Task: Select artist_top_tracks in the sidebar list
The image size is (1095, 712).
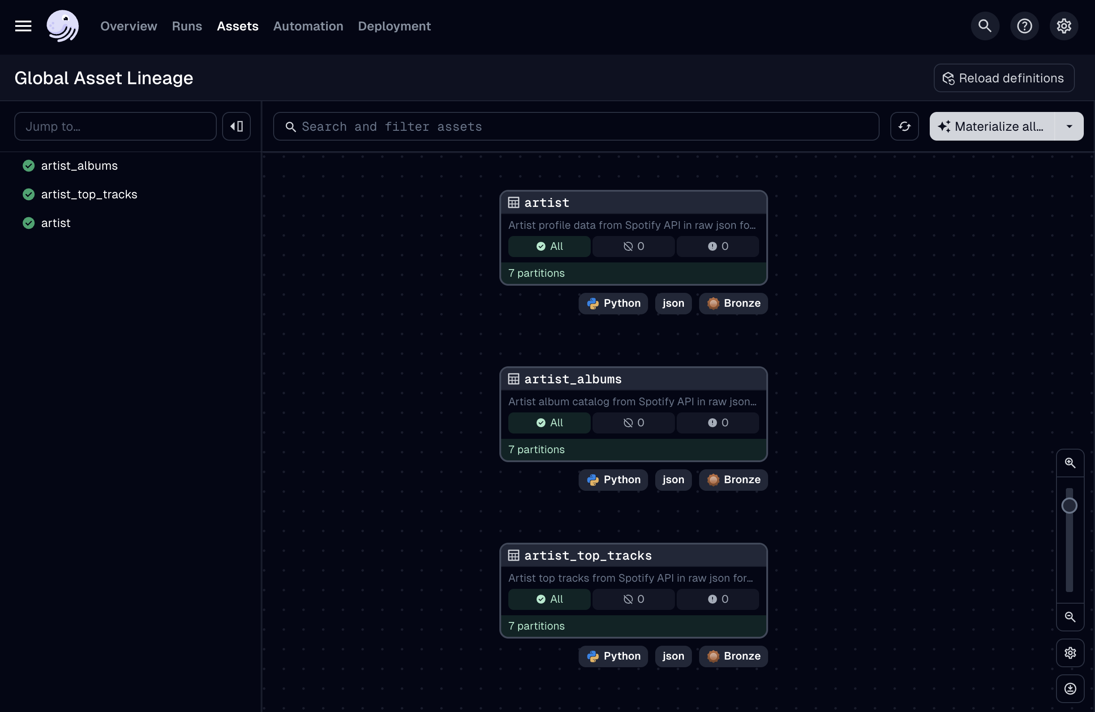Action: tap(89, 194)
